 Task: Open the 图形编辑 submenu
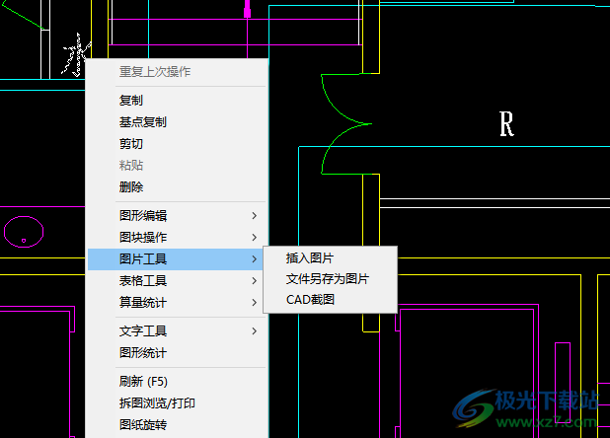point(177,216)
